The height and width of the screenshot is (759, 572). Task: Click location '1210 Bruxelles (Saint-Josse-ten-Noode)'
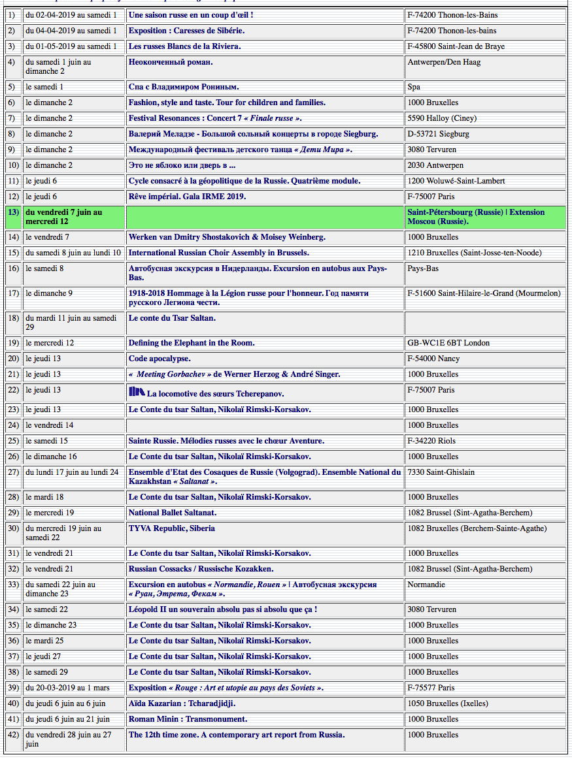(475, 253)
